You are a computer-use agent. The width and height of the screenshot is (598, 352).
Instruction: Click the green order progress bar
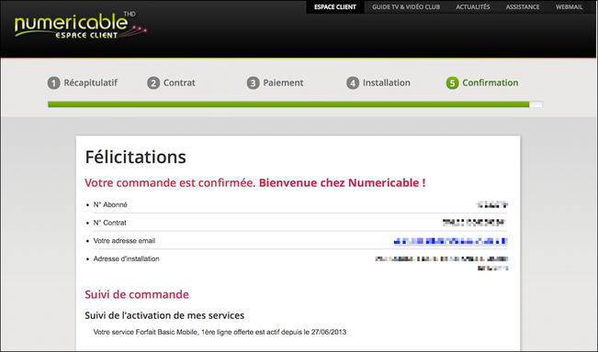tap(295, 104)
